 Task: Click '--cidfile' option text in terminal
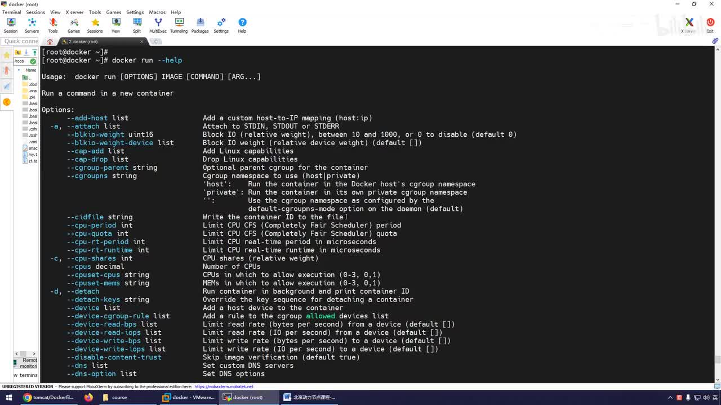tap(85, 217)
